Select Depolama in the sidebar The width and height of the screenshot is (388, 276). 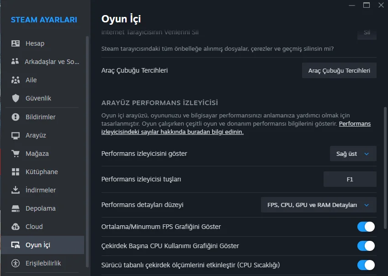tap(43, 208)
